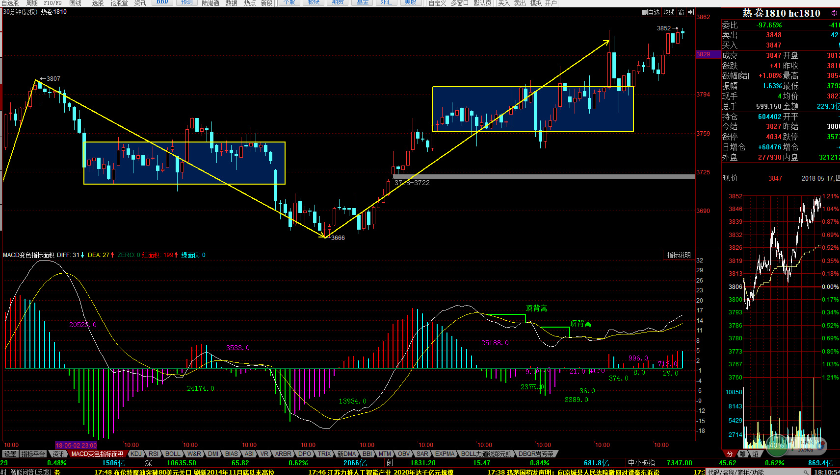Switch to the MTM indicator tab
The width and height of the screenshot is (840, 475).
pyautogui.click(x=385, y=454)
